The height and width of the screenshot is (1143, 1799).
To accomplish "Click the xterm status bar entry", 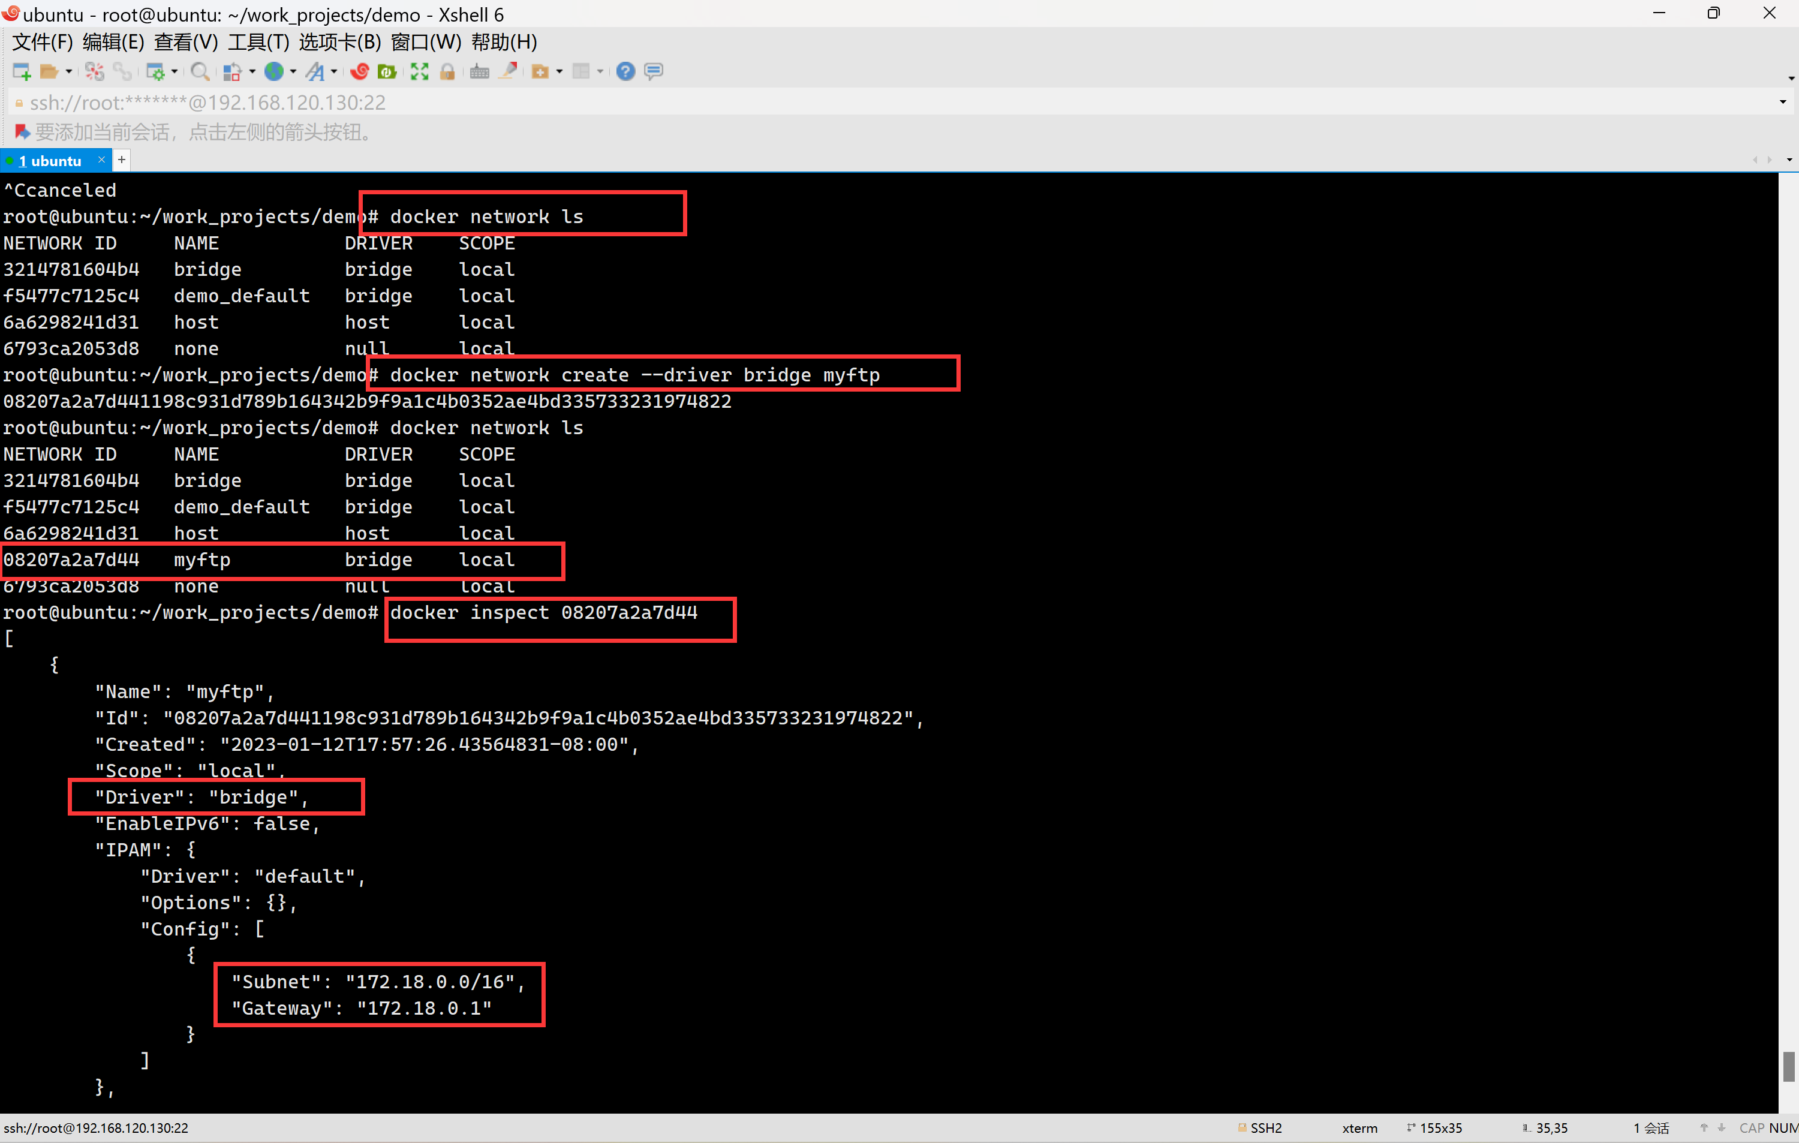I will point(1359,1128).
